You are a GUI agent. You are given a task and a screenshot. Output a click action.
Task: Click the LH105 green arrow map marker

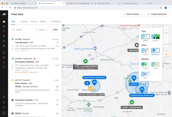[x=85, y=61]
